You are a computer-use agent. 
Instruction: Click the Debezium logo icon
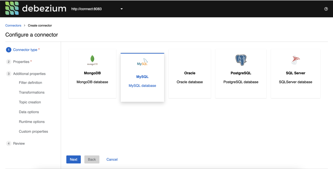[x=12, y=9]
